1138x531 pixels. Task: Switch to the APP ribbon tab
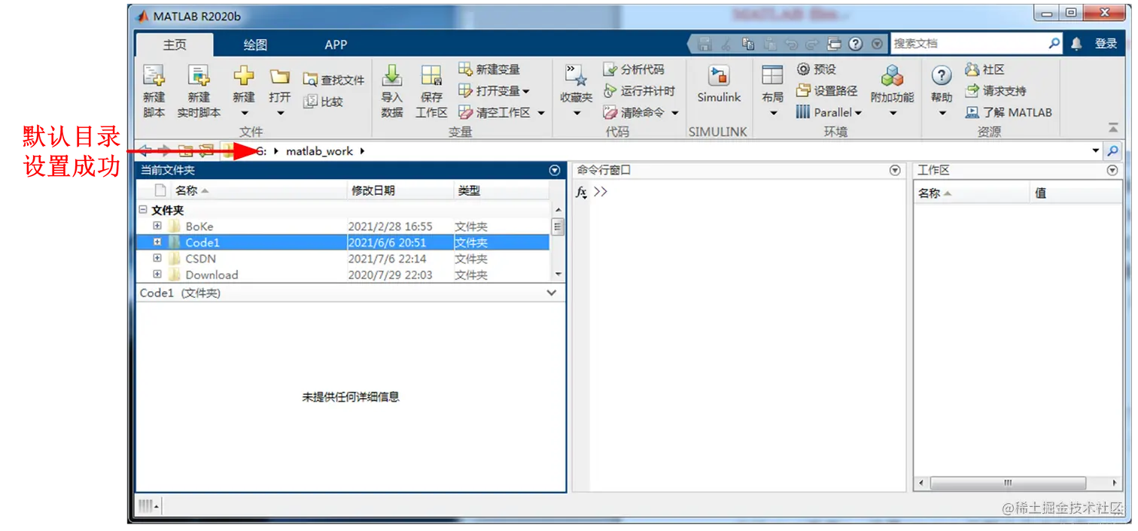336,44
